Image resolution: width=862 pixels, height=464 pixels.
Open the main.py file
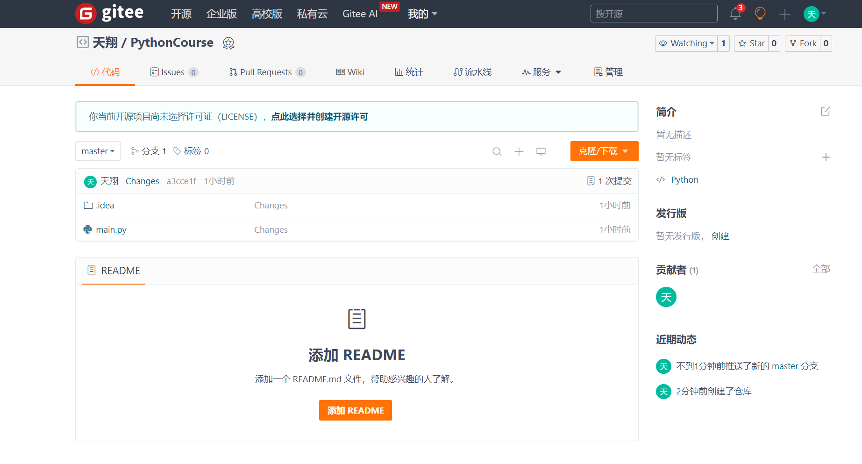(111, 229)
